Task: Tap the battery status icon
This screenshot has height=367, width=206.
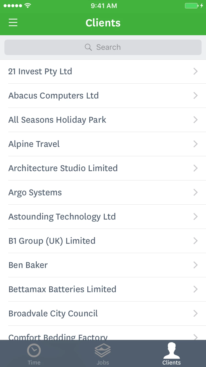Action: click(192, 6)
